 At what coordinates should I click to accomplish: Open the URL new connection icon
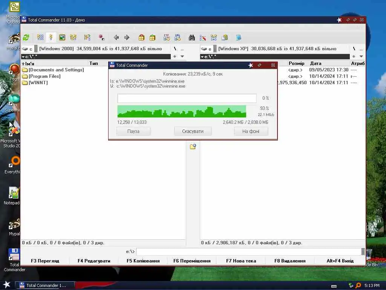tap(178, 37)
